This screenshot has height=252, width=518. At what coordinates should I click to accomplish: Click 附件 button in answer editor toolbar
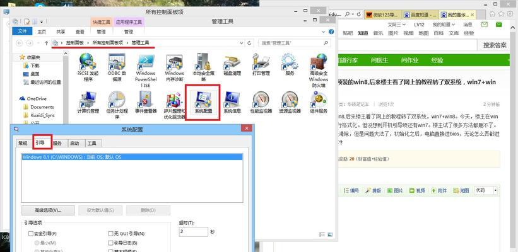point(439,190)
